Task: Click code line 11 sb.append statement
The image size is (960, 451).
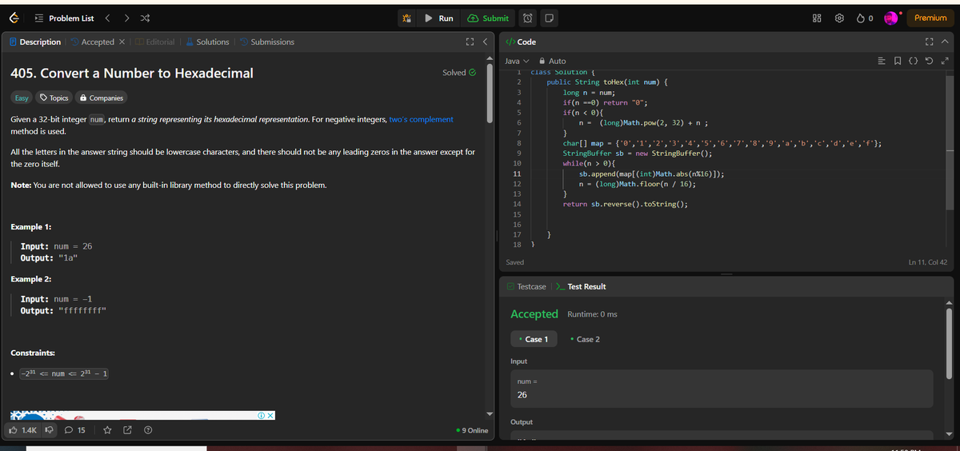Action: click(x=652, y=174)
